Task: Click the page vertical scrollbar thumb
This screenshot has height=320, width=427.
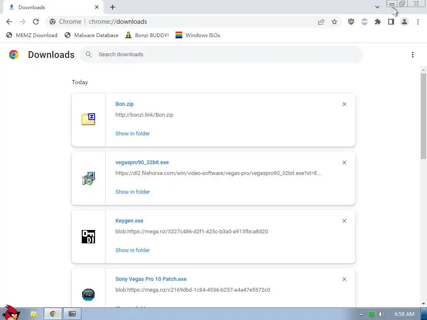Action: tap(424, 116)
